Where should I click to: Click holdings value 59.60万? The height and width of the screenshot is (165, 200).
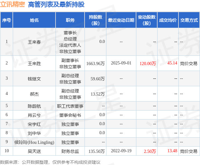pos(98,79)
